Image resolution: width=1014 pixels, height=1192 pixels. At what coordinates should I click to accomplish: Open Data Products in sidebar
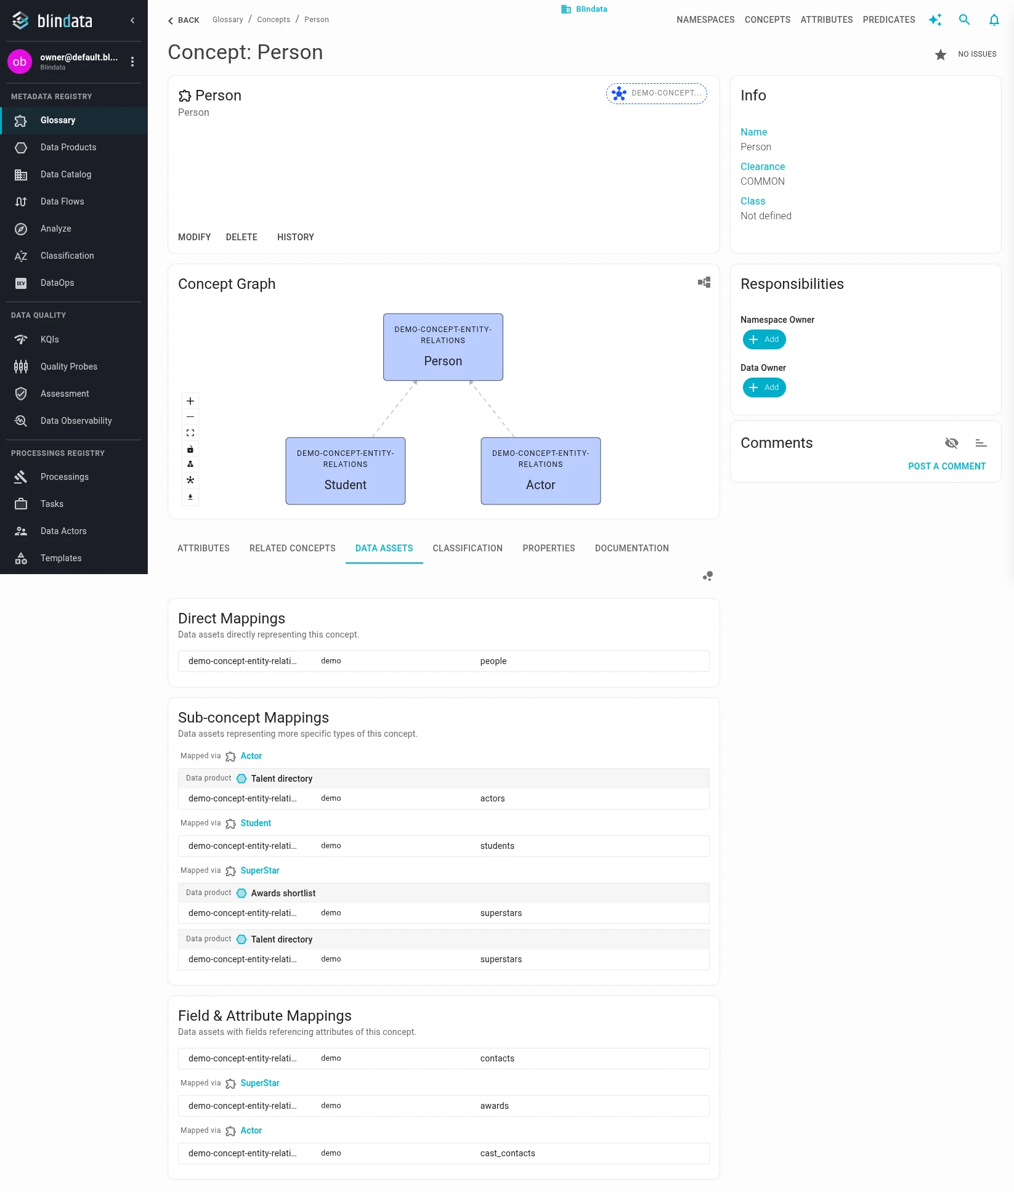click(74, 147)
